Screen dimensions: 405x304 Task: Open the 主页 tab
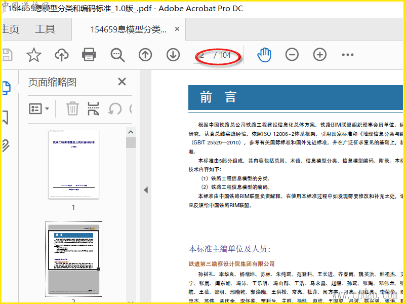11,29
